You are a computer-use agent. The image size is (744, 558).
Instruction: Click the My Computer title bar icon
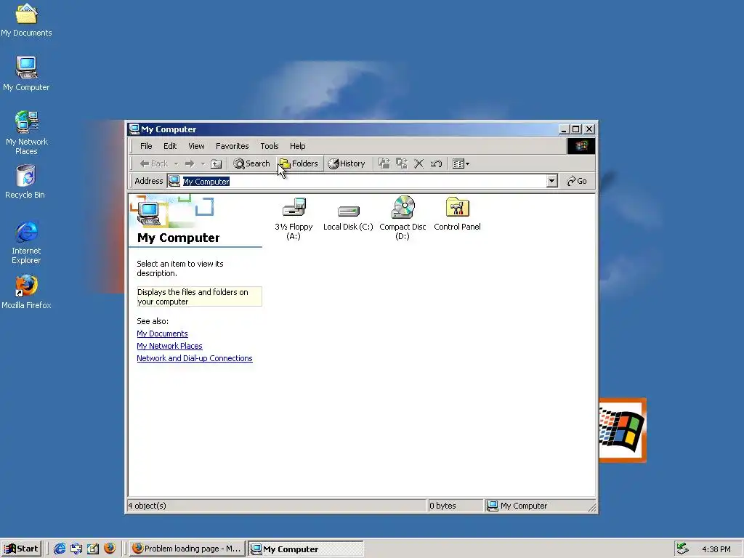pos(134,129)
